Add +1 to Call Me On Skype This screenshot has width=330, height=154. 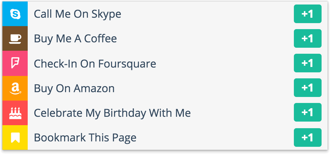tap(307, 14)
